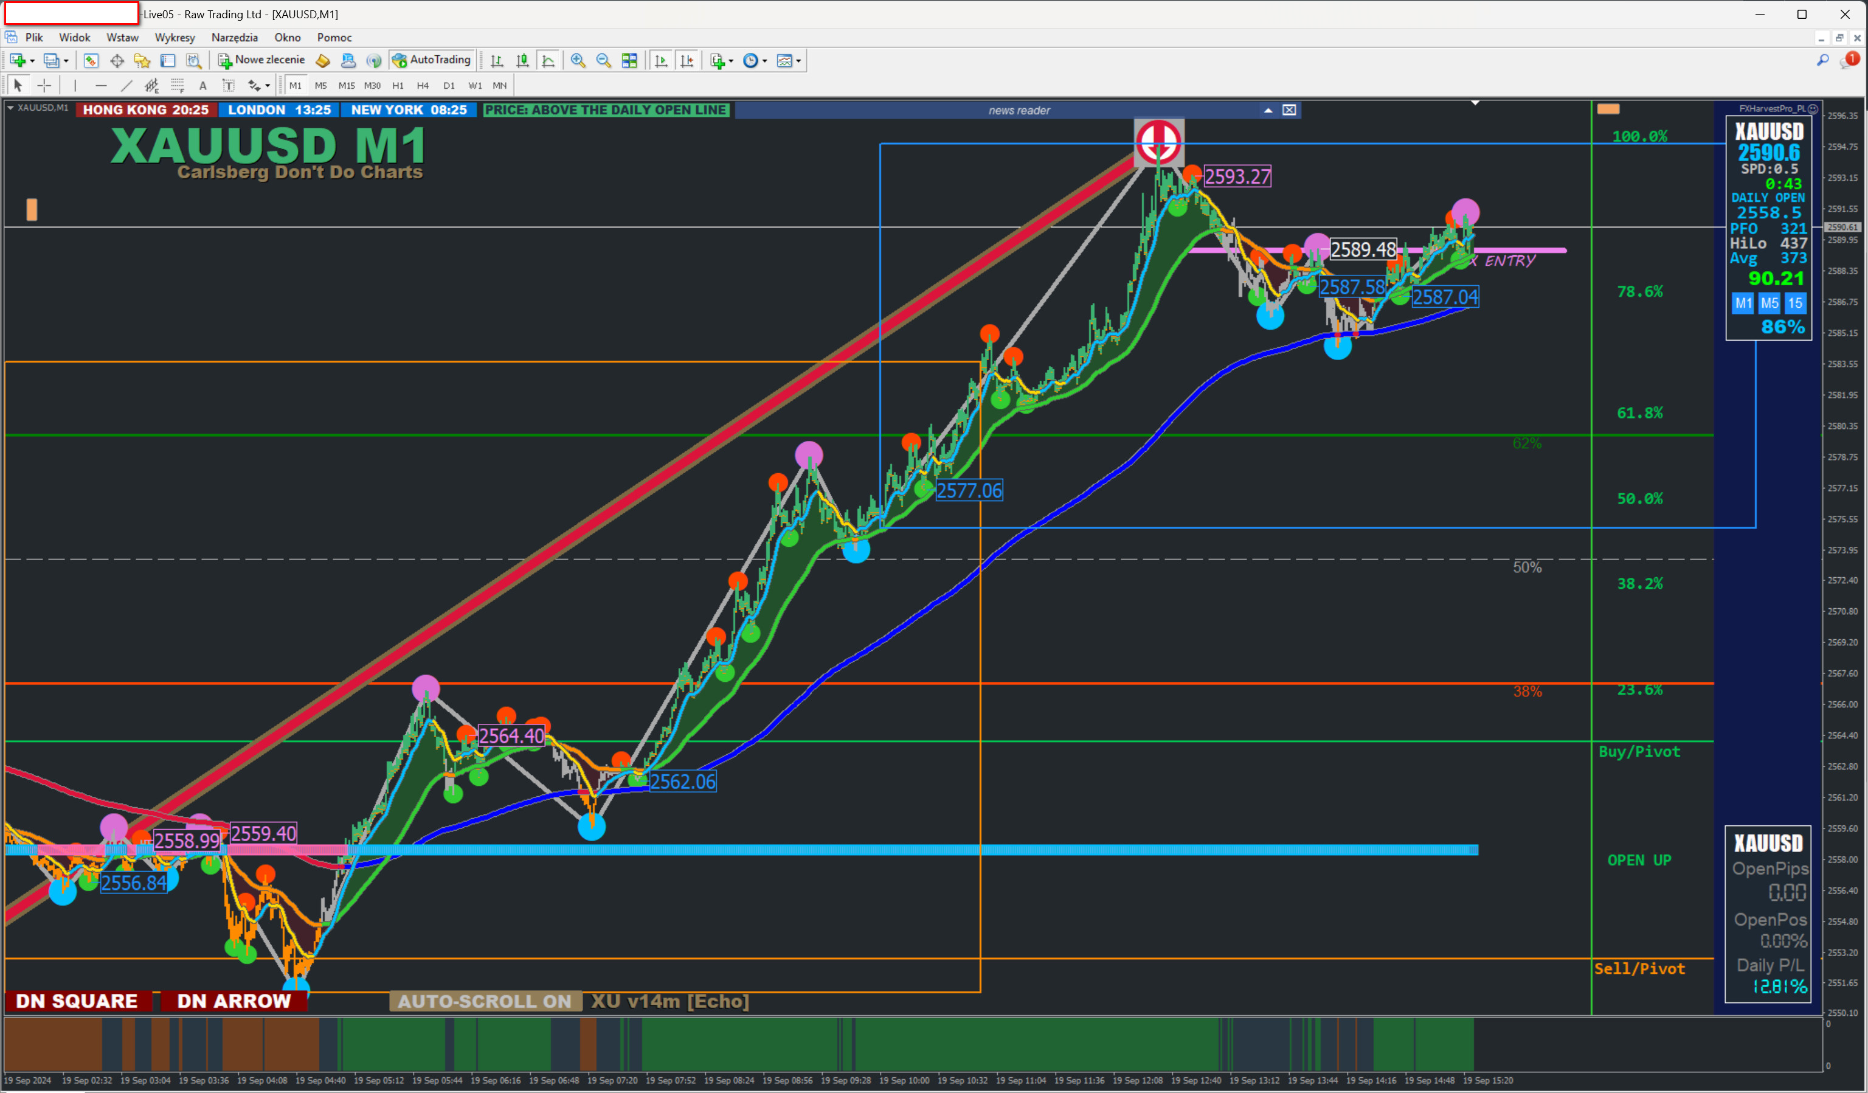Viewport: 1868px width, 1093px height.
Task: Toggle the AutoTrading button
Action: click(433, 61)
